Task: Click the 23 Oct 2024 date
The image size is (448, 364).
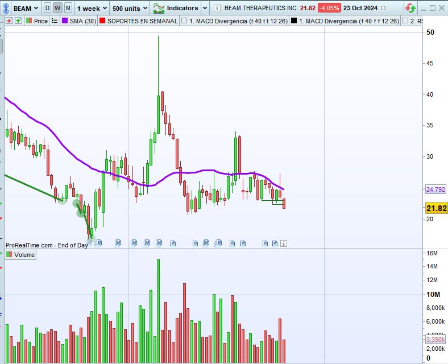Action: pos(360,8)
